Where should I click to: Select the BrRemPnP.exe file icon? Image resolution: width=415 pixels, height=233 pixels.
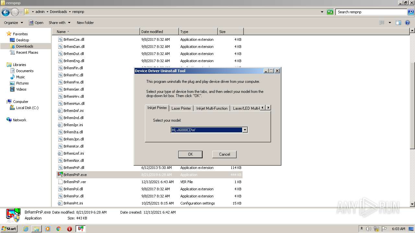pos(60,174)
